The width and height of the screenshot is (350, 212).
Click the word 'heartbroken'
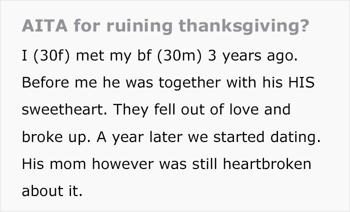(x=267, y=163)
